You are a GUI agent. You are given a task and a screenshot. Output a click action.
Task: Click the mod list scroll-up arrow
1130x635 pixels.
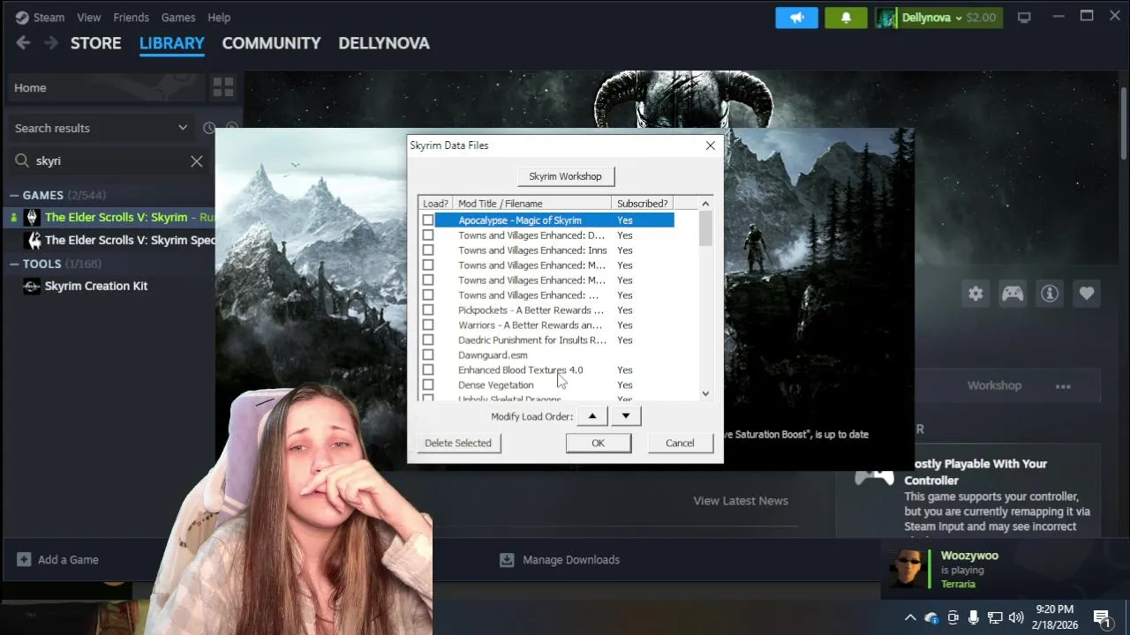click(x=705, y=204)
